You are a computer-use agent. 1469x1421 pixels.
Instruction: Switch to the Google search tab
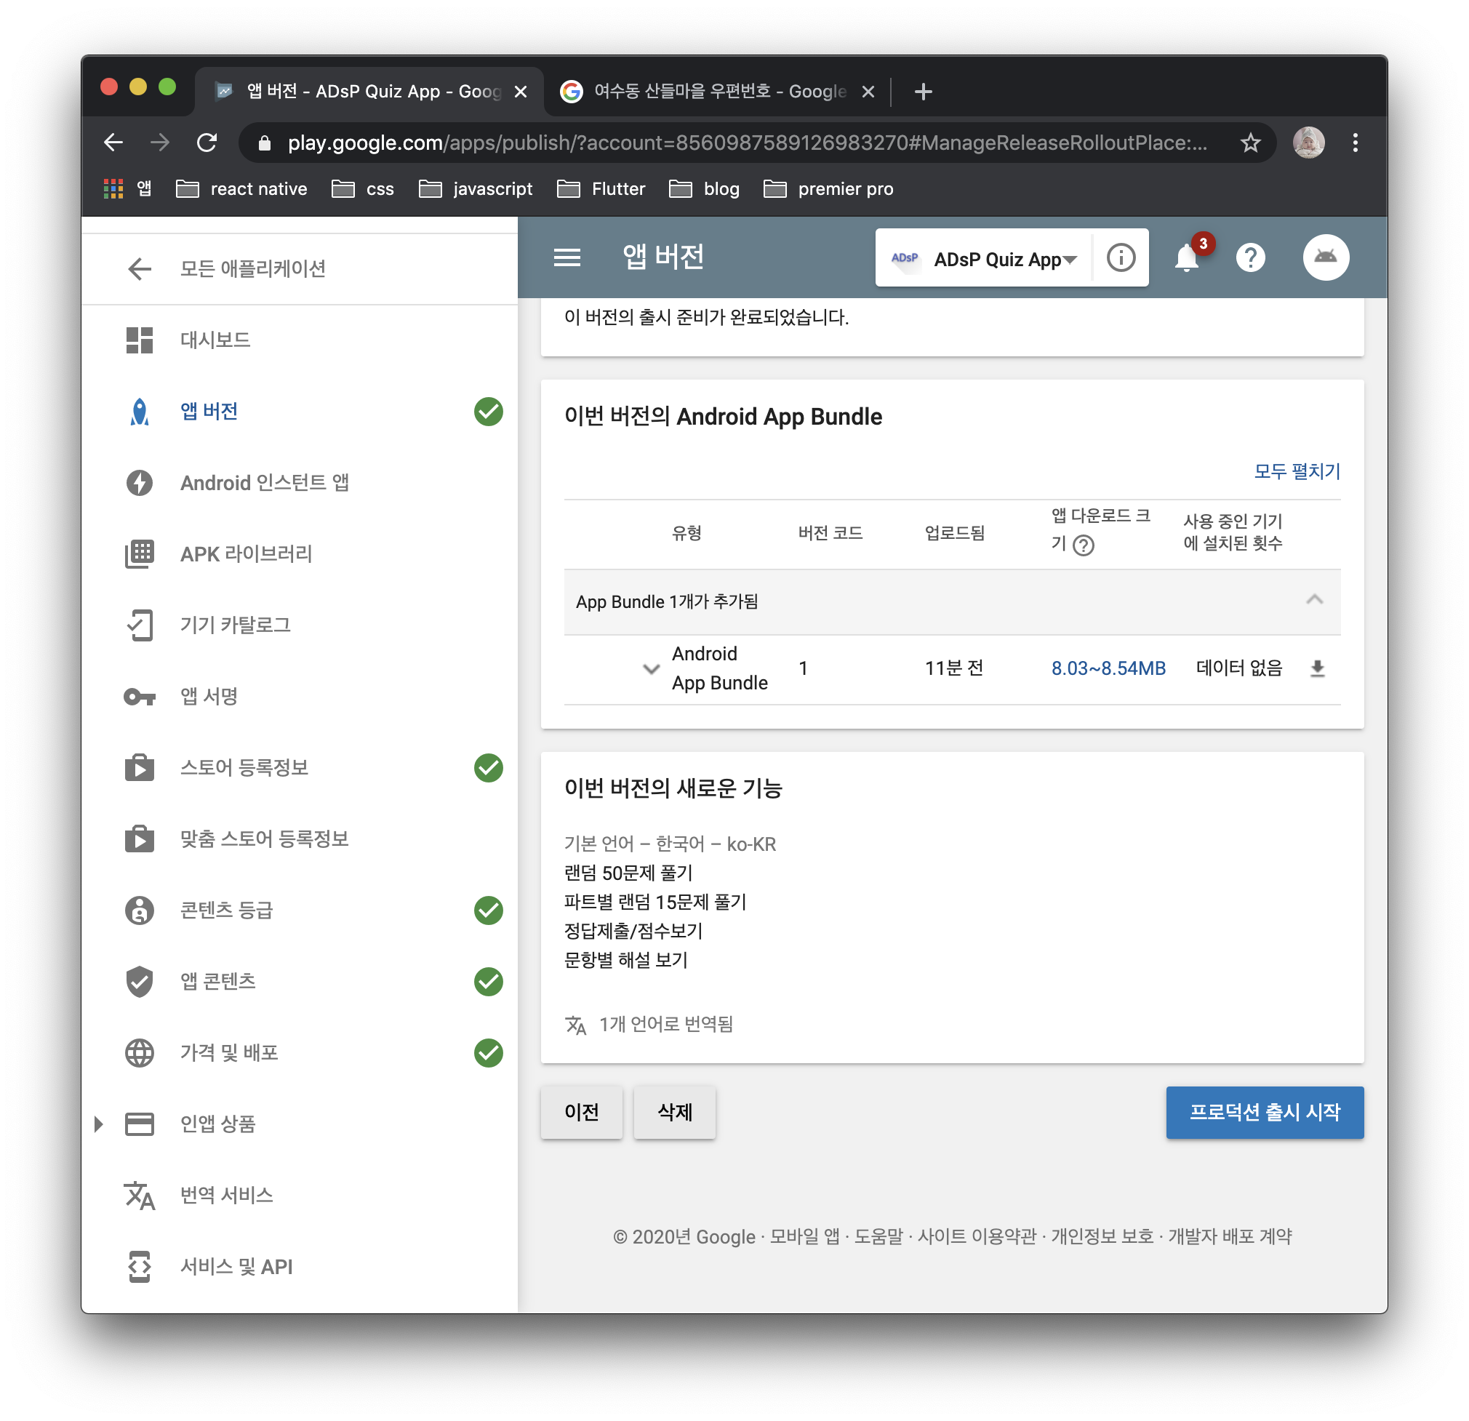[x=716, y=92]
